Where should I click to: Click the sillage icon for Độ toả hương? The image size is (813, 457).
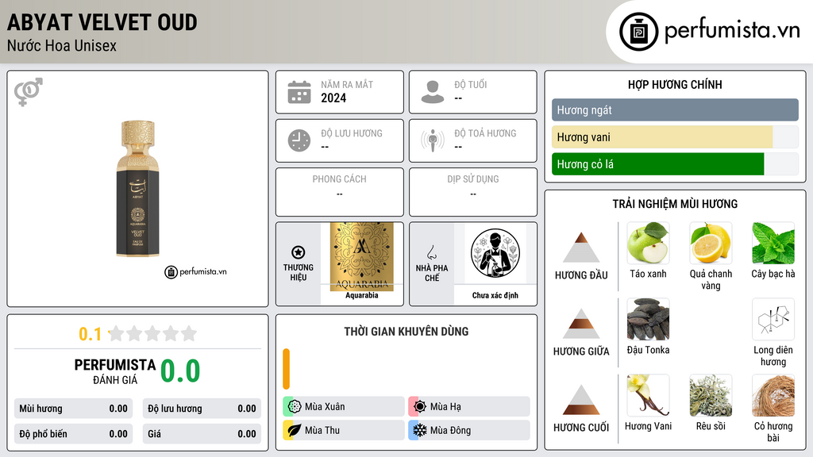[433, 140]
